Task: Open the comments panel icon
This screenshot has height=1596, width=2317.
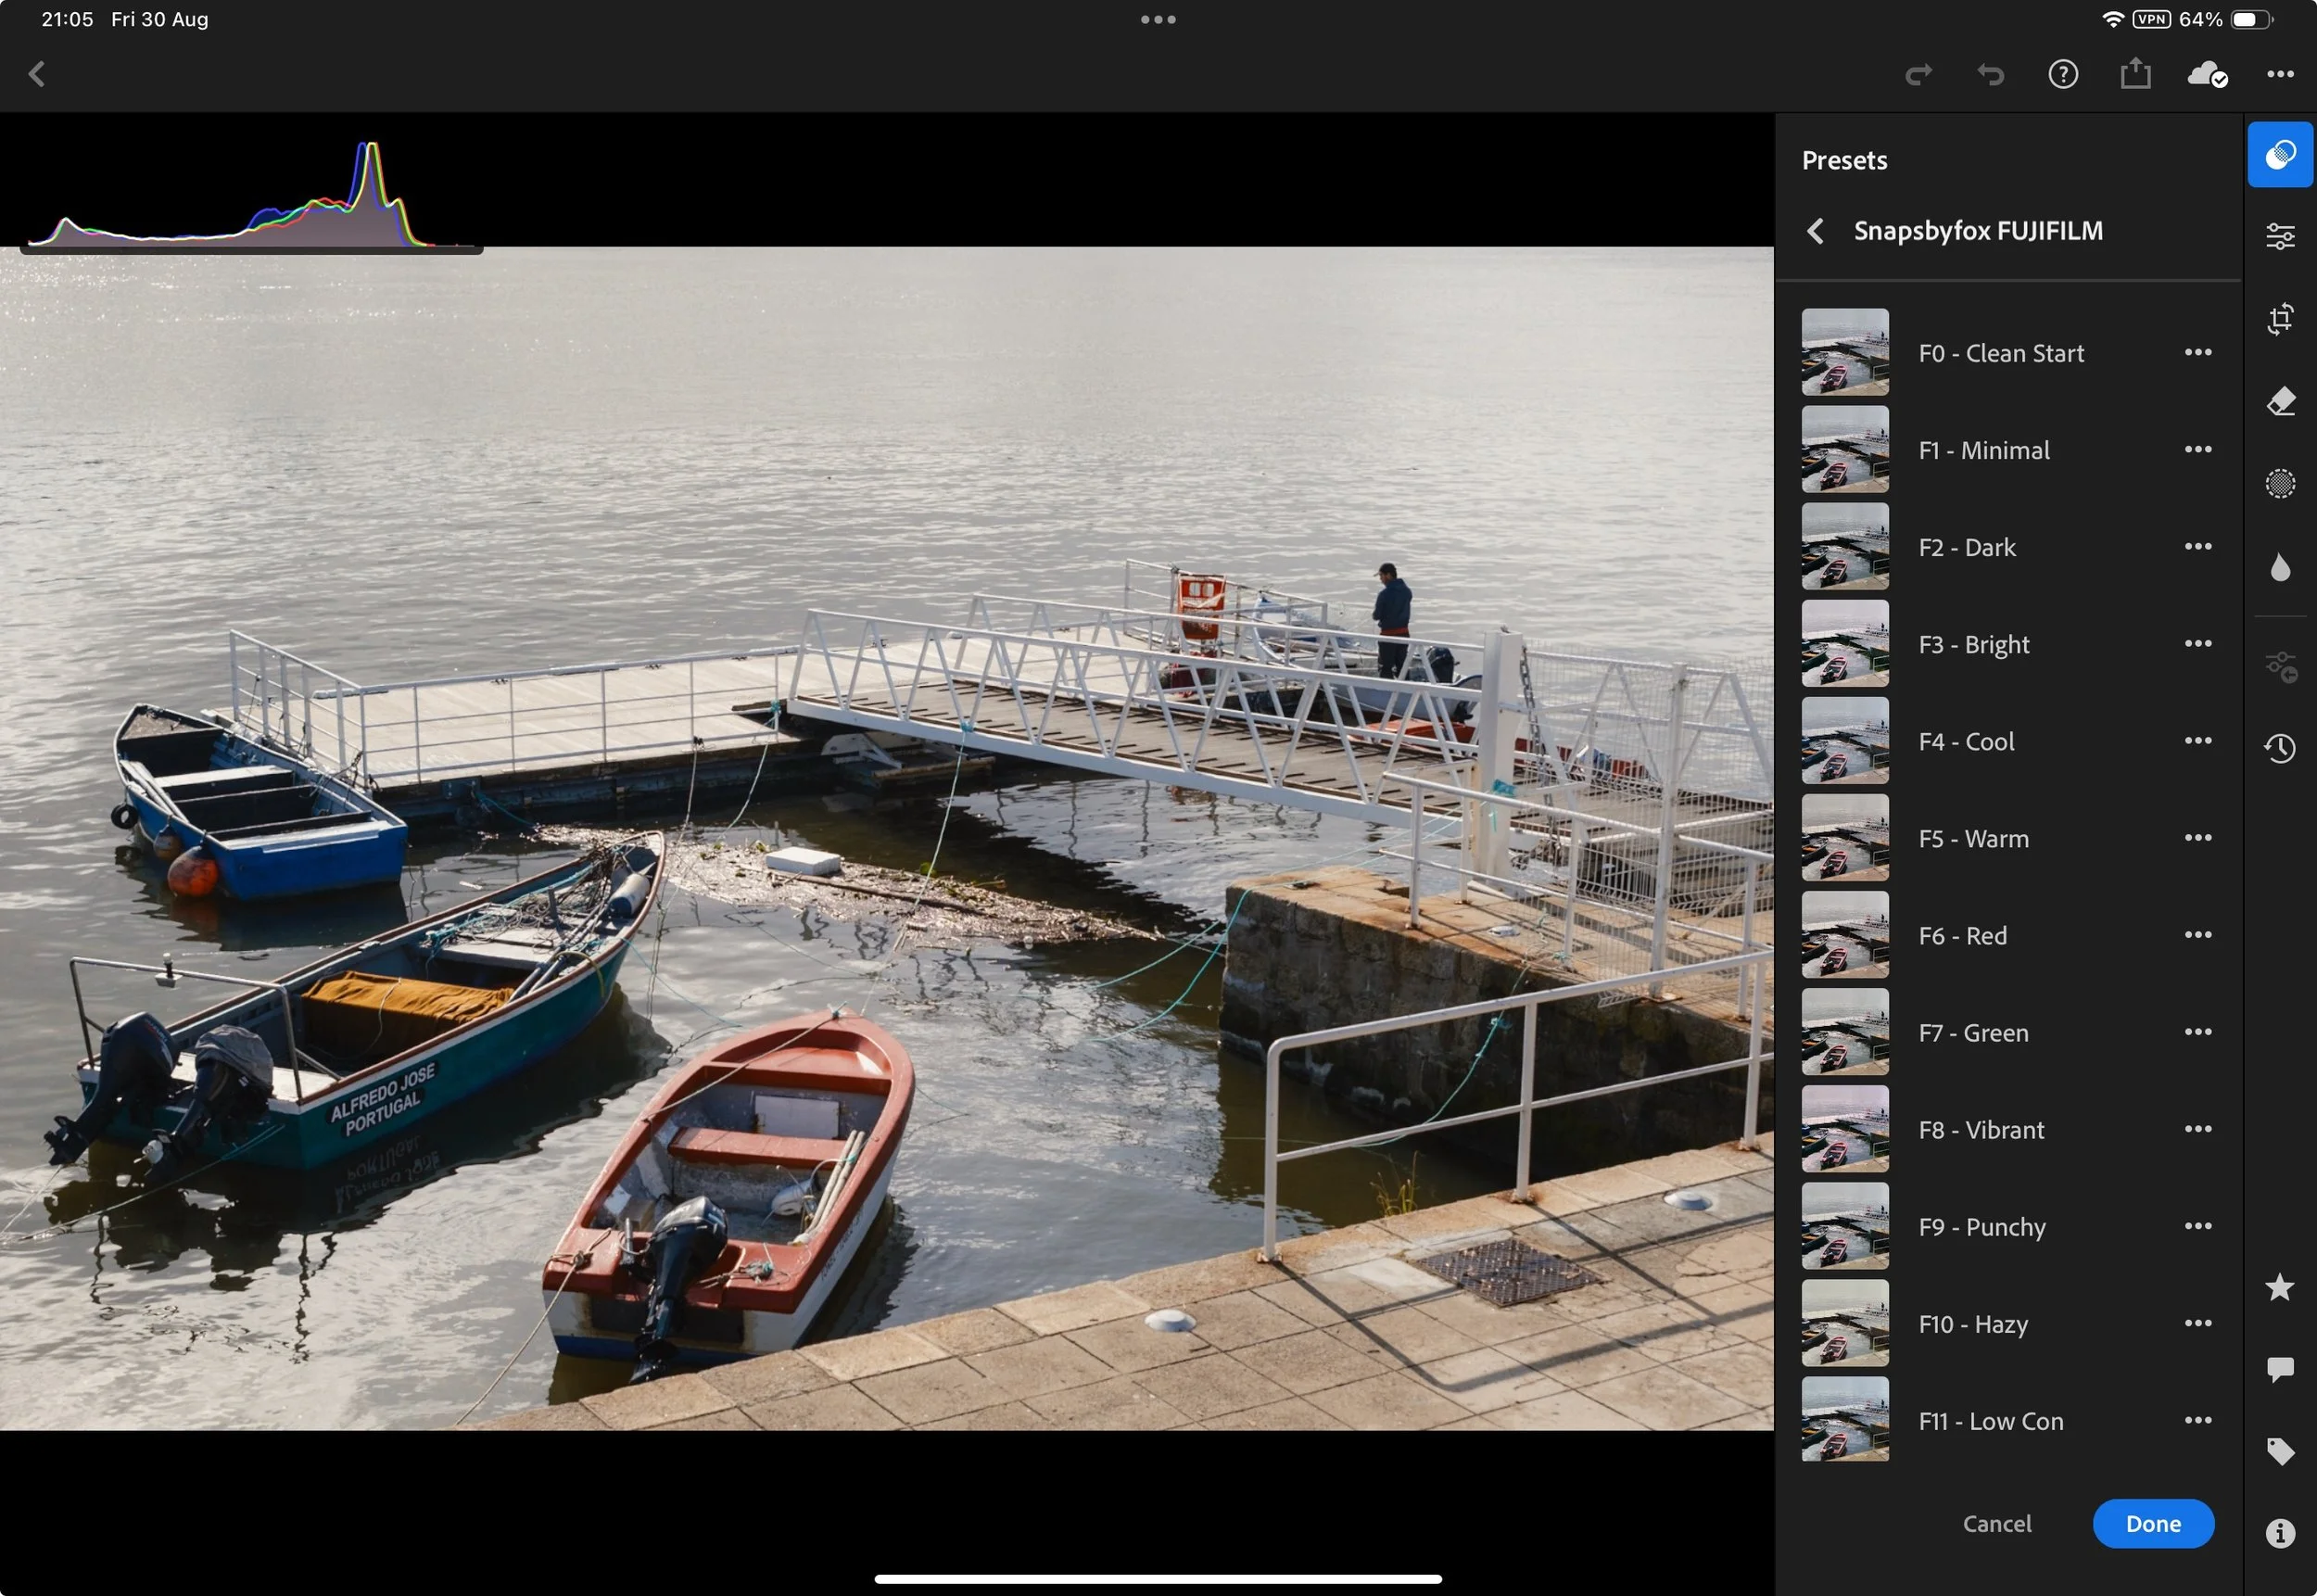Action: pyautogui.click(x=2279, y=1368)
